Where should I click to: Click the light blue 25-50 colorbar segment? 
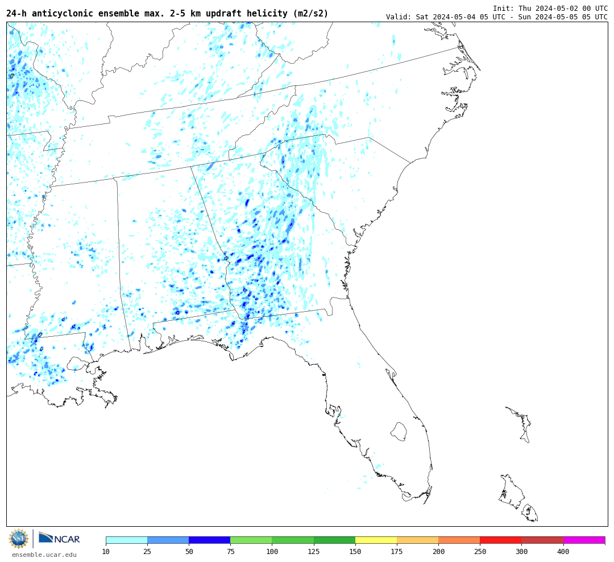tap(168, 540)
